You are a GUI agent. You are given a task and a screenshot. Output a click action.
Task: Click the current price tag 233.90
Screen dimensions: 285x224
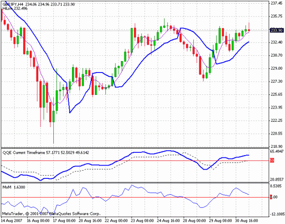(277, 31)
